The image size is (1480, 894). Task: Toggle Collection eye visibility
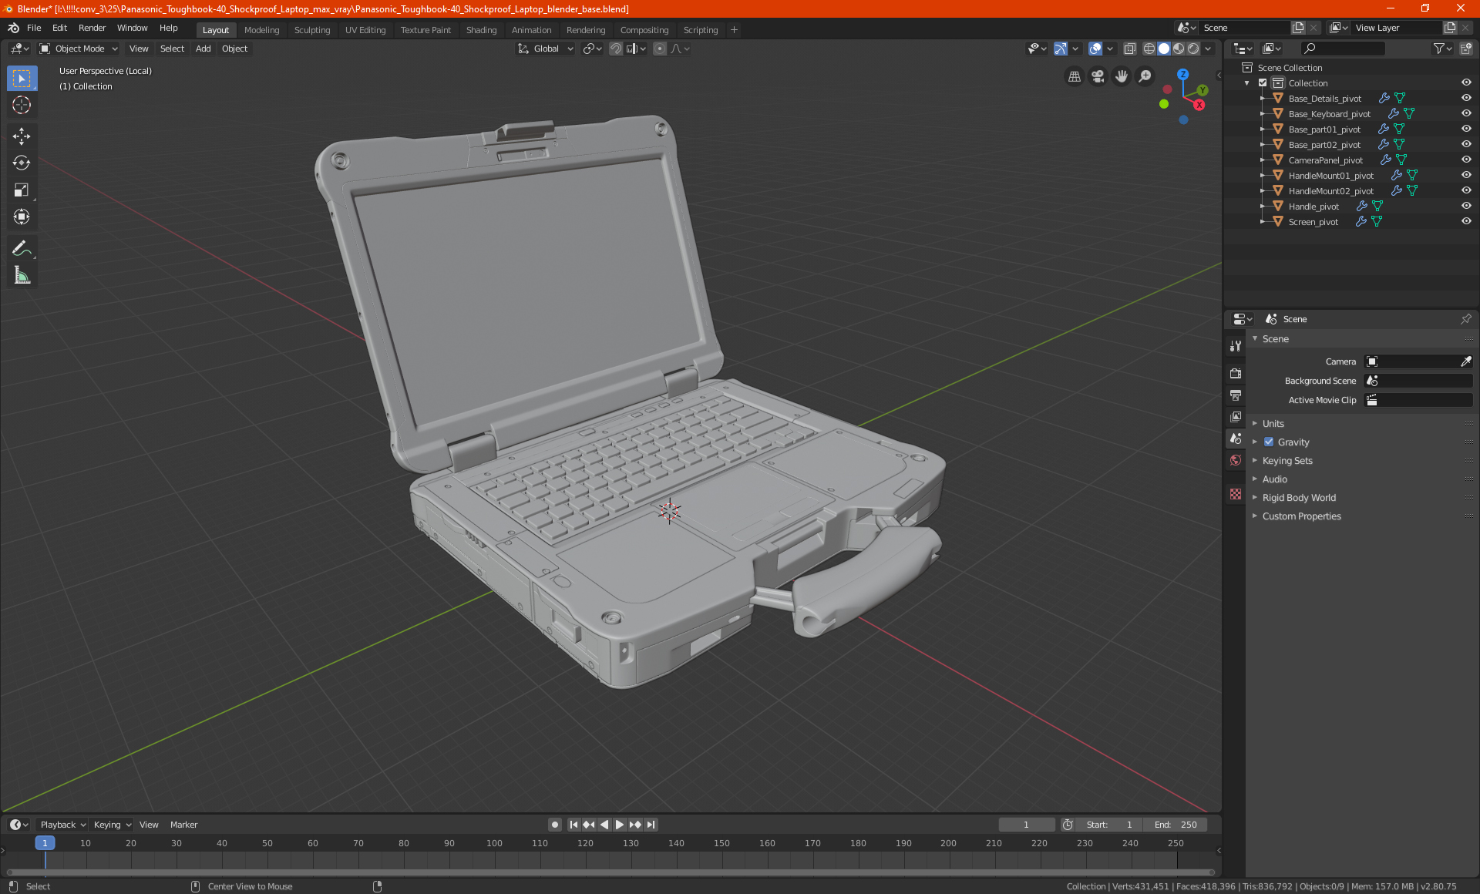(1466, 82)
